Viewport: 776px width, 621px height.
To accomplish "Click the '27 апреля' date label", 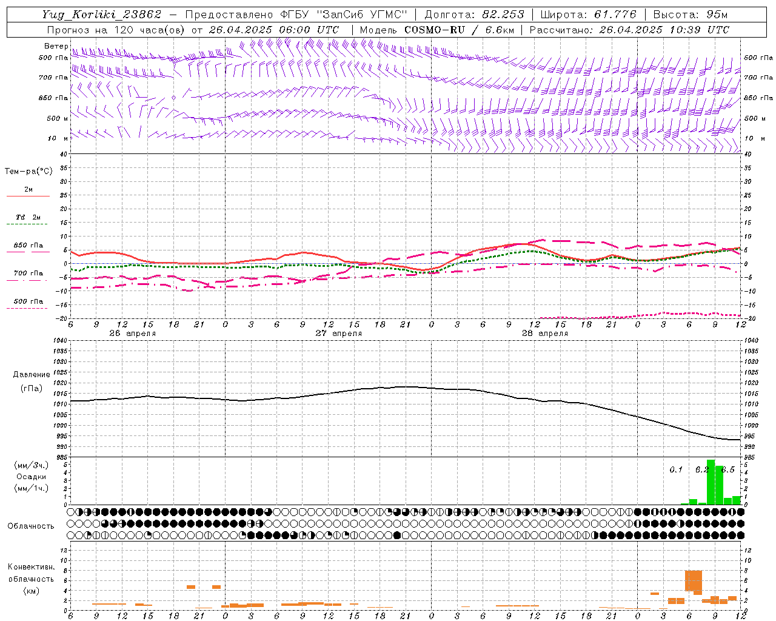I will [338, 334].
